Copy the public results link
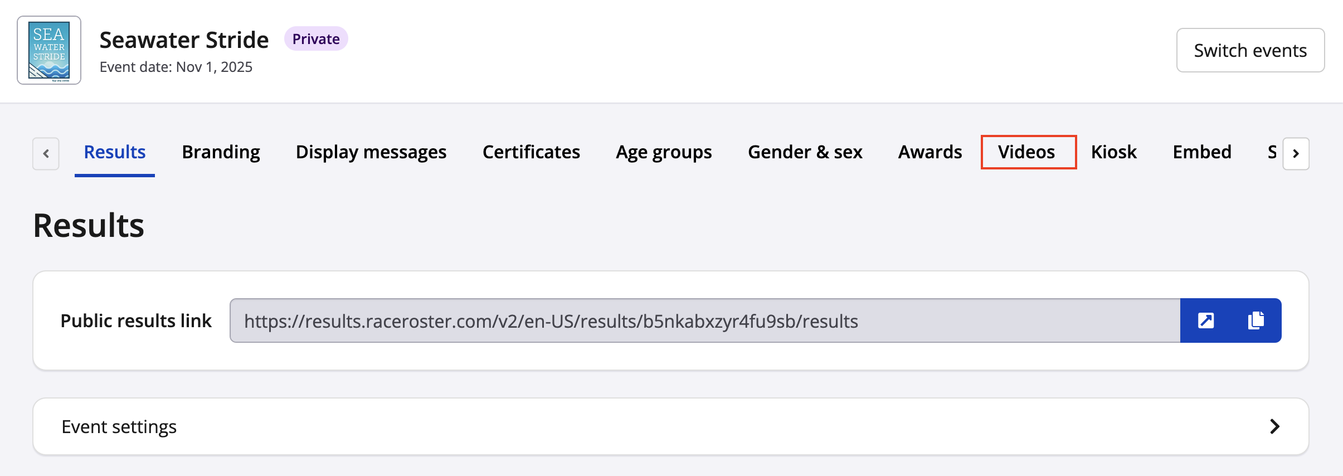The height and width of the screenshot is (476, 1343). pos(1256,320)
